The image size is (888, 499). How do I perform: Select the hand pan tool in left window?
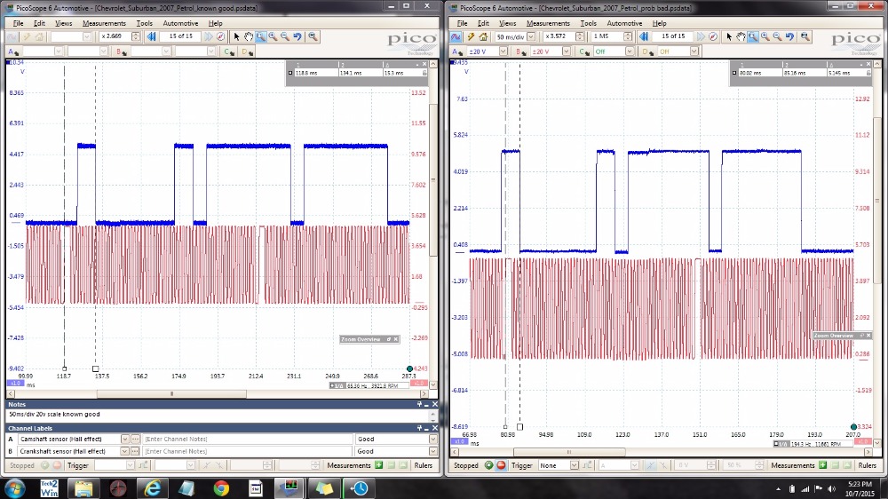249,36
